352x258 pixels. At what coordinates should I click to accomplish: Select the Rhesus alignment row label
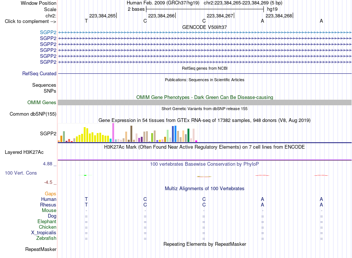point(48,205)
